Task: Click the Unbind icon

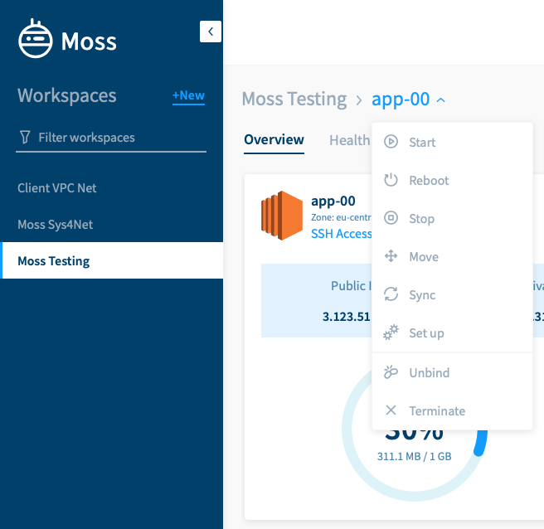Action: (391, 371)
